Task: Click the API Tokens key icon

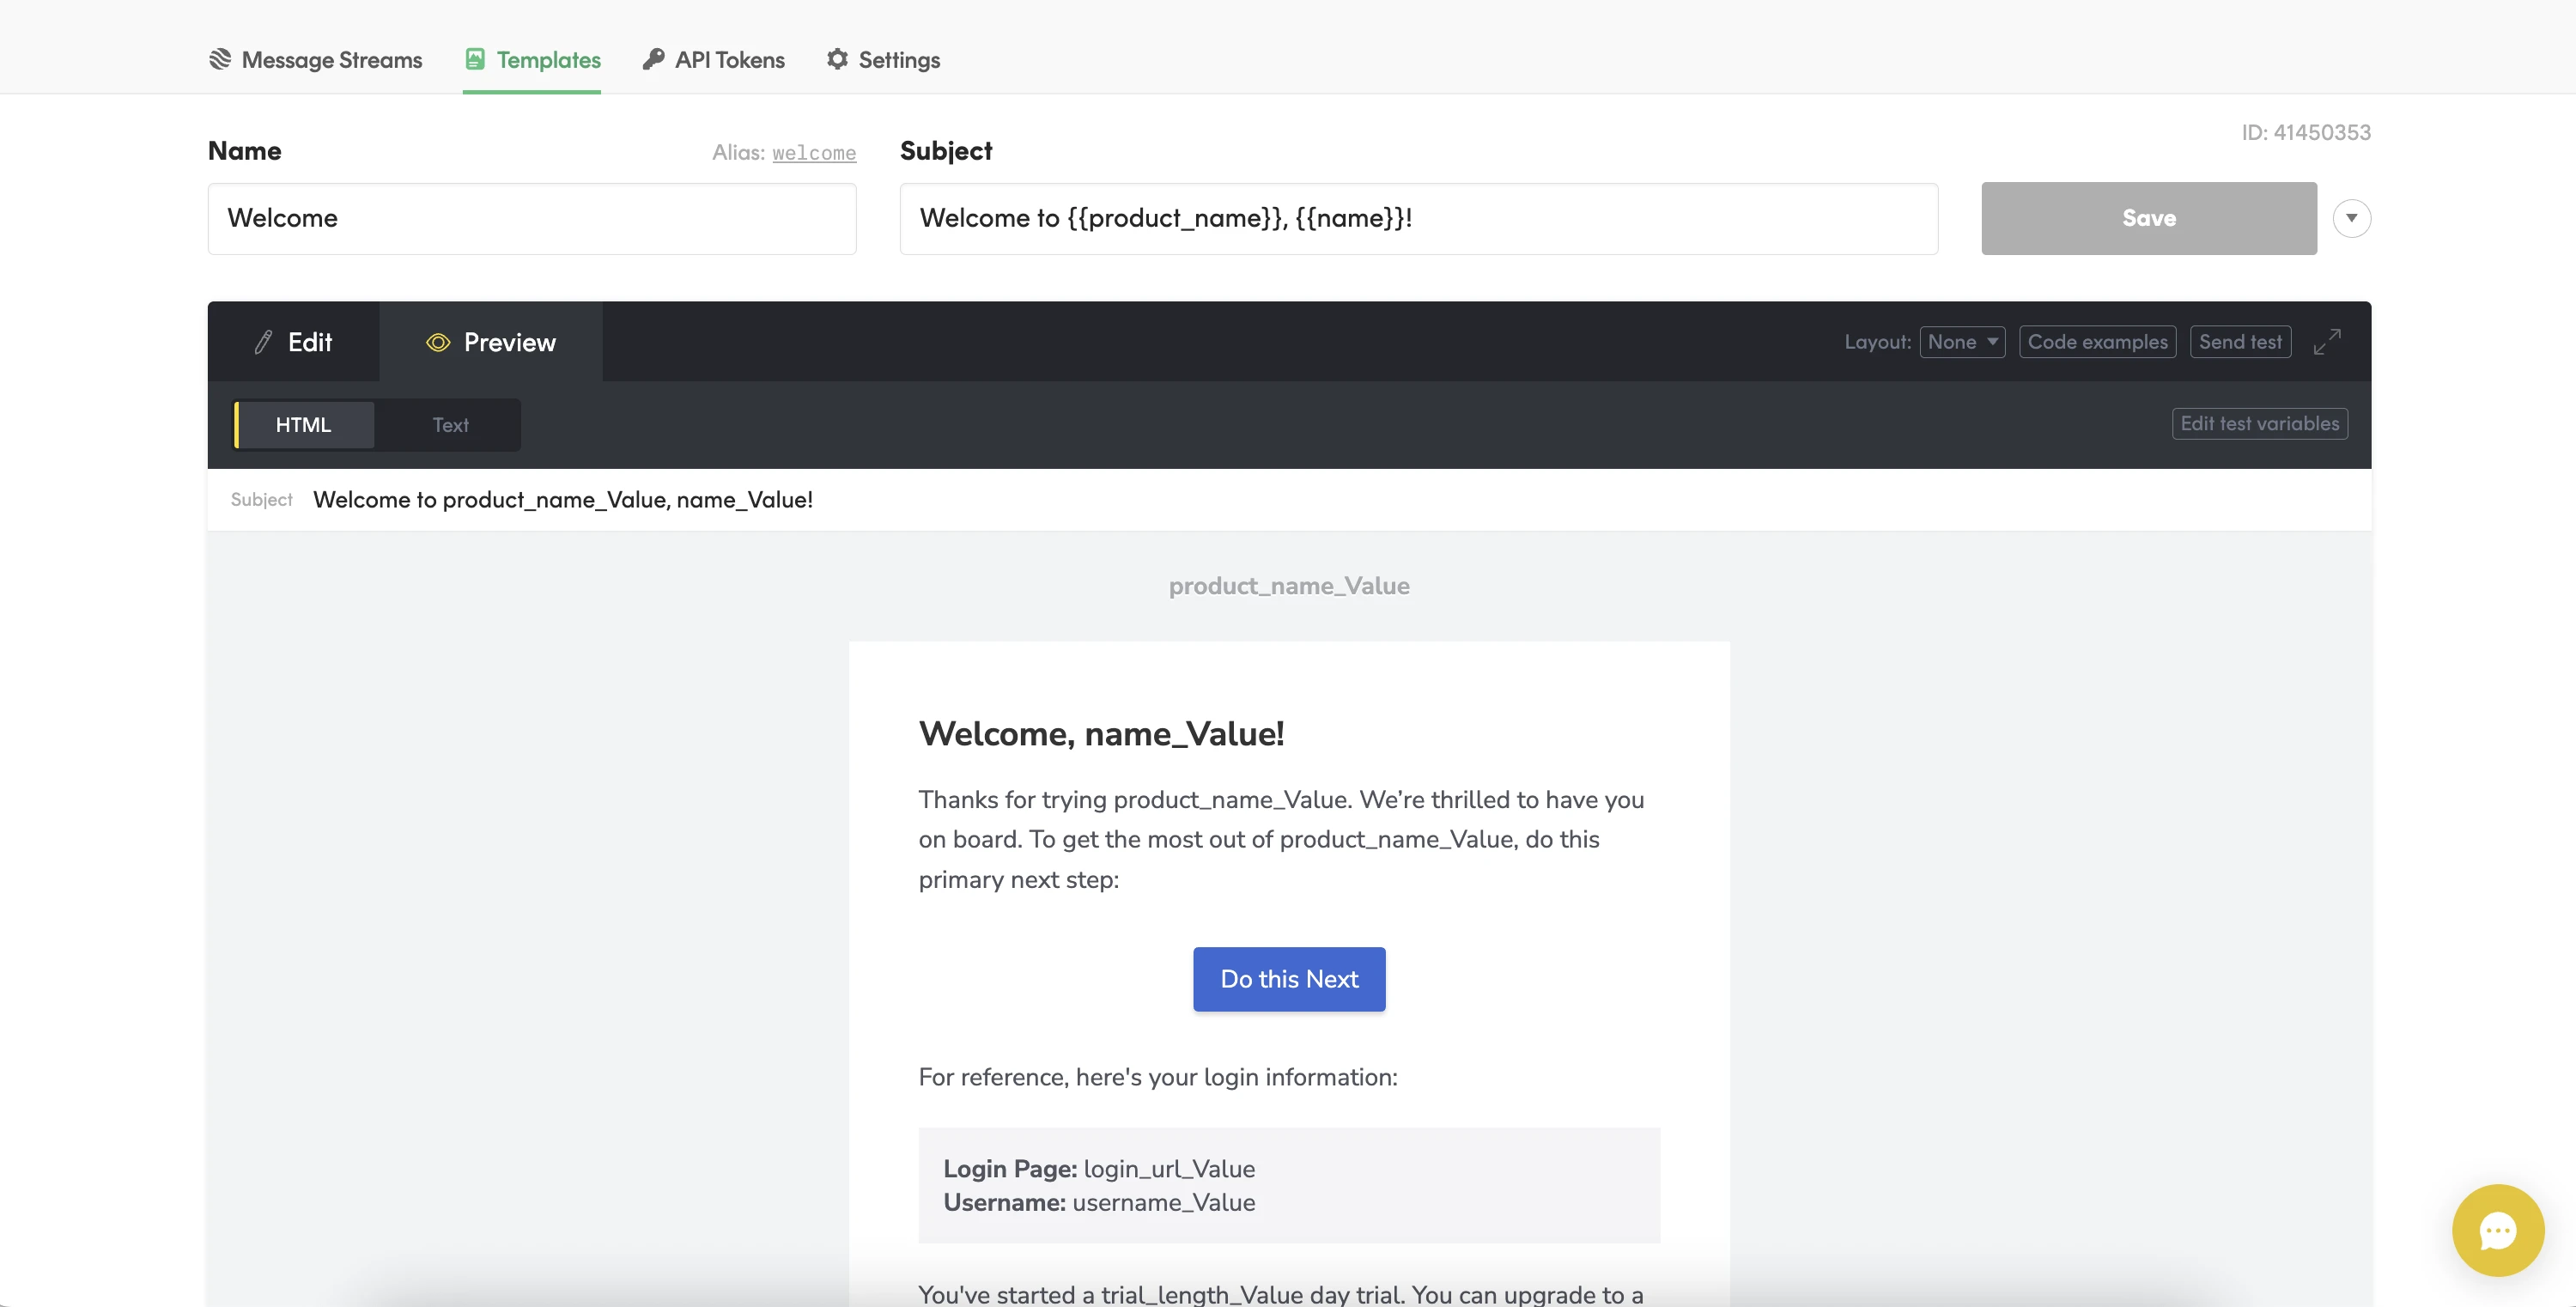Action: pos(653,59)
